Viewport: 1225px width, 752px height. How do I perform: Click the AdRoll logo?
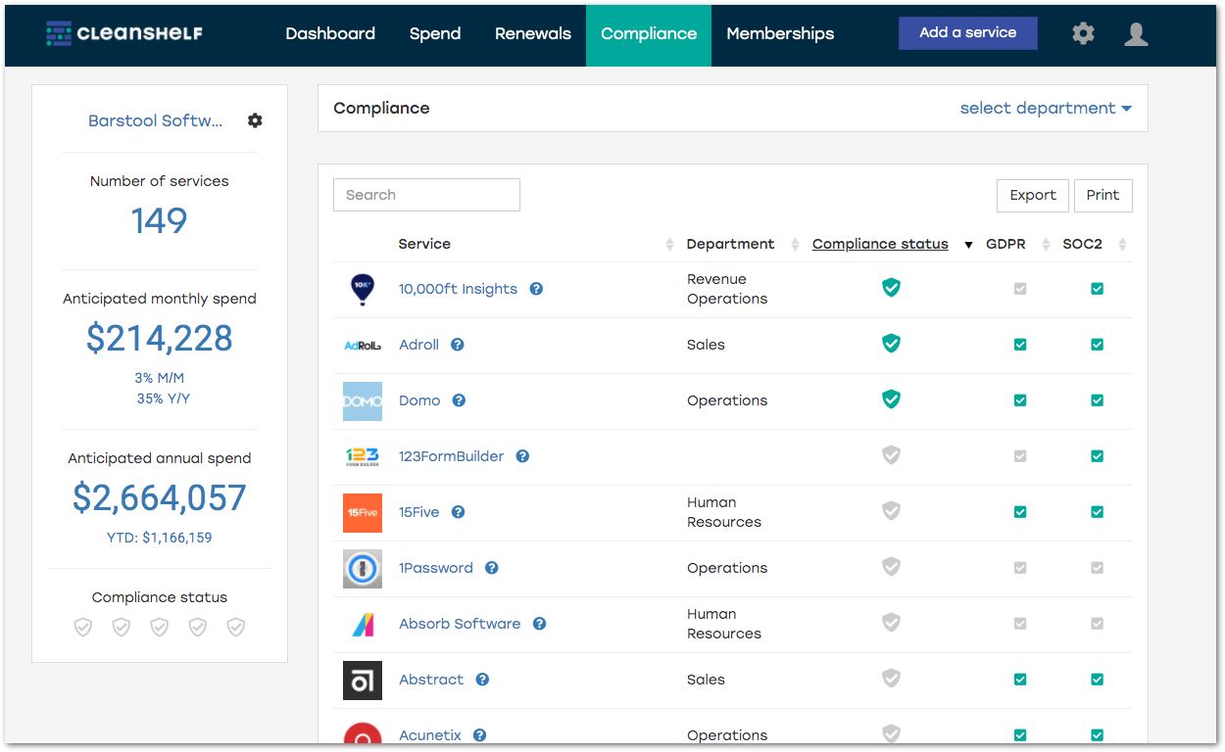click(x=363, y=345)
